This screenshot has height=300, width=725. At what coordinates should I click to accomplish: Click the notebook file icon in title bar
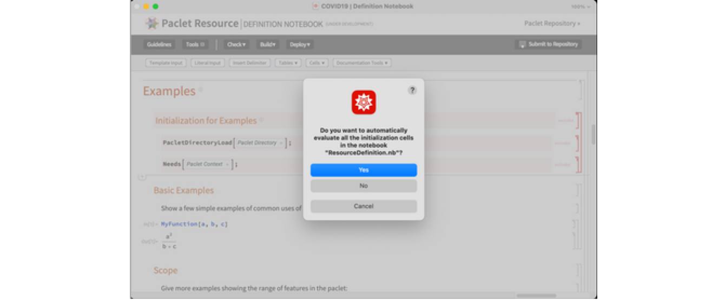315,6
